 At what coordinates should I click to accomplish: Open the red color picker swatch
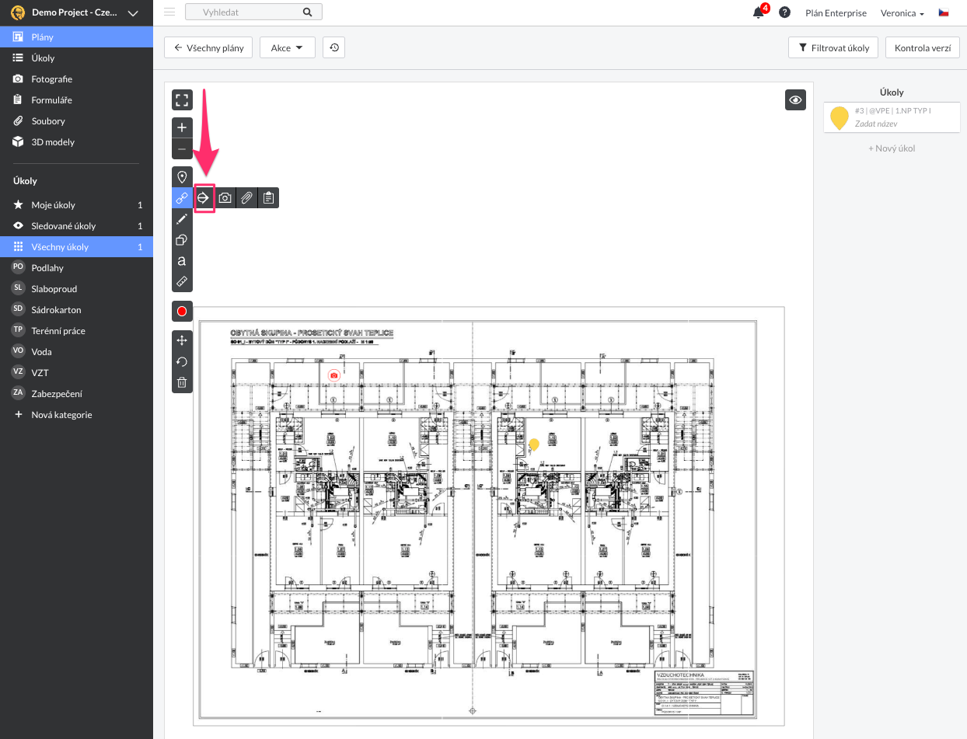[182, 312]
